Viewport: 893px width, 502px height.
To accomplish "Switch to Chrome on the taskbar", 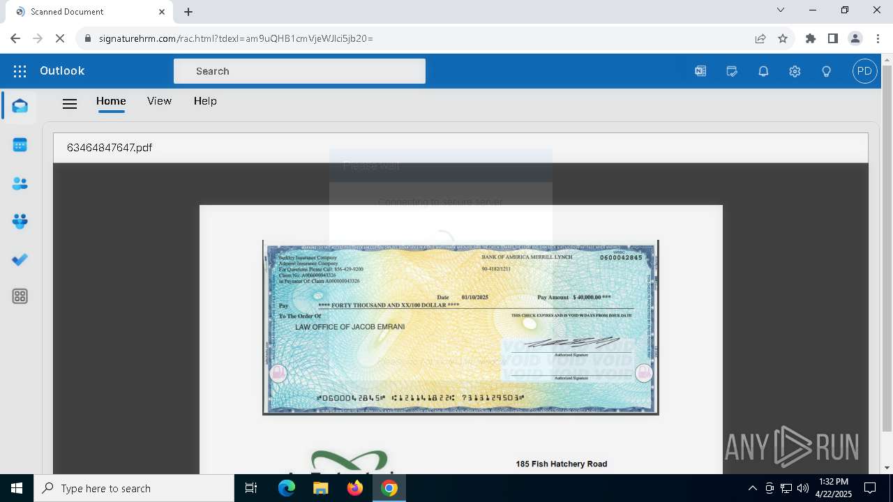I will (x=389, y=488).
